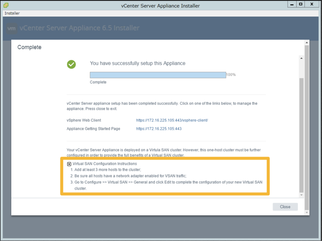Maximize the installer window
The height and width of the screenshot is (241, 322).
301,4
